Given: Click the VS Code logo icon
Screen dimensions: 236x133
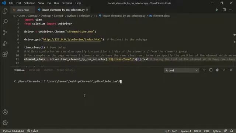Looking at the screenshot, I should click(x=4, y=3).
